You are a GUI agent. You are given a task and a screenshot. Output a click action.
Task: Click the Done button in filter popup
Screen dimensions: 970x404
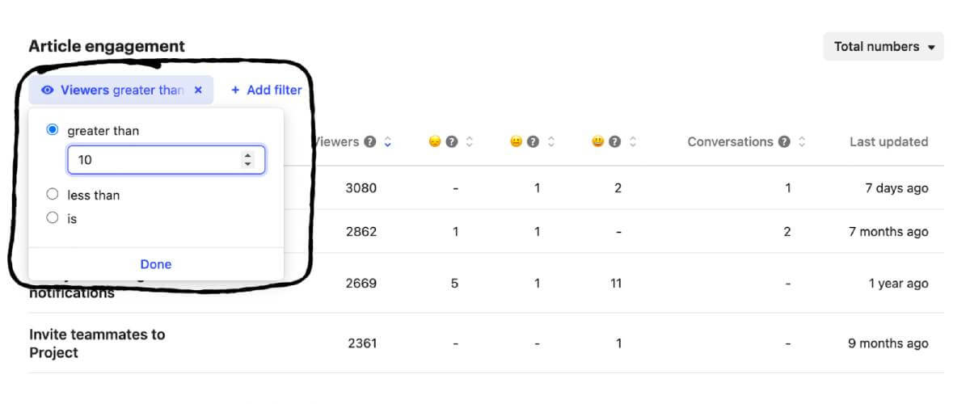coord(156,264)
